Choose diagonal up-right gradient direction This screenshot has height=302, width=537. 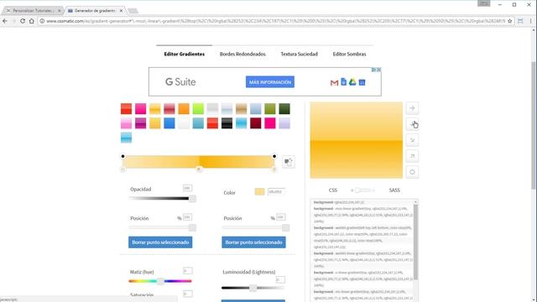[412, 156]
